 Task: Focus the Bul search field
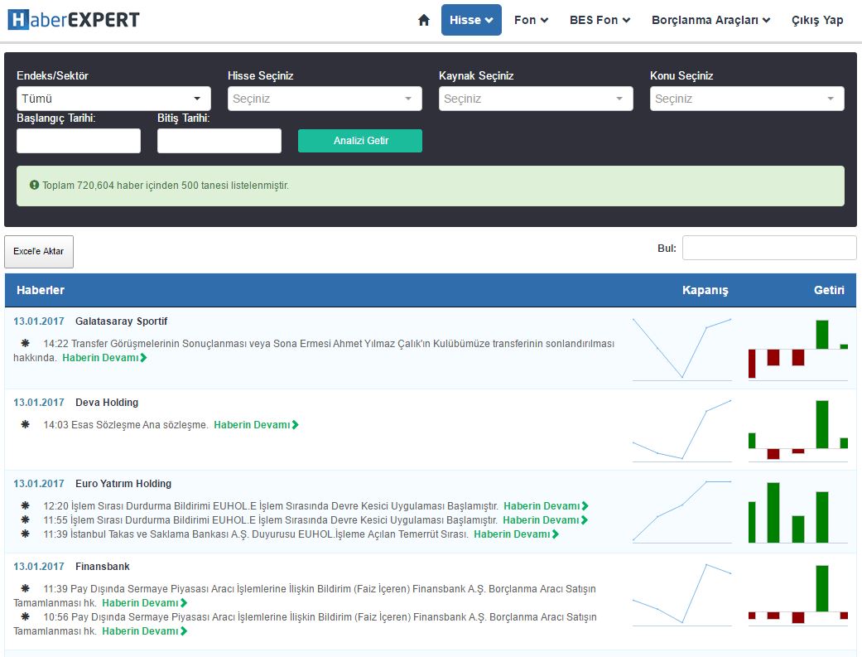point(769,248)
